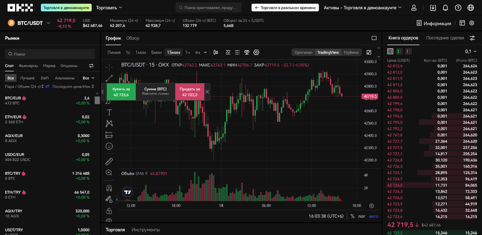482x235 pixels.
Task: Select the Text drawing tool
Action: [109, 112]
